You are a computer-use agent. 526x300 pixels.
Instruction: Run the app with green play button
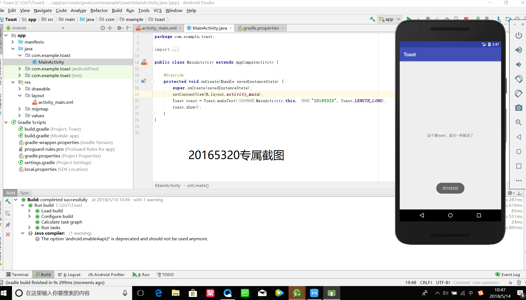(409, 19)
